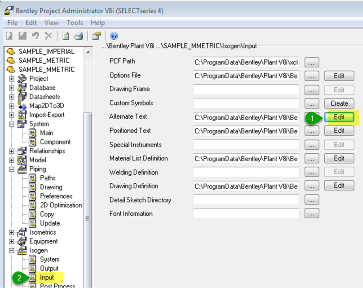Screen dimensions: 363x288
Task: Expand the Model tree node
Action: 11,160
